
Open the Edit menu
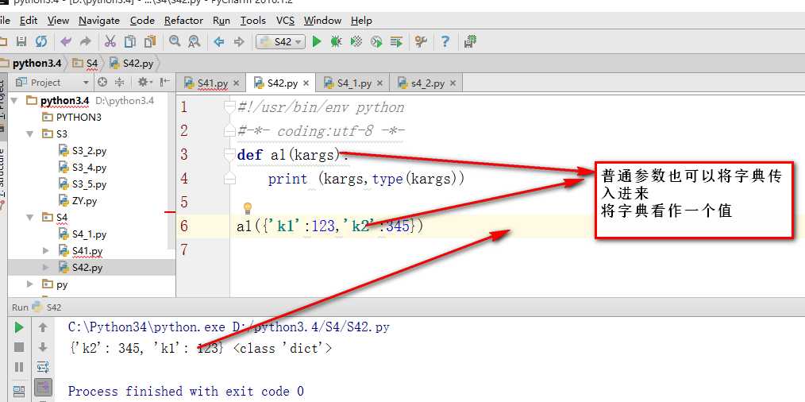click(29, 21)
